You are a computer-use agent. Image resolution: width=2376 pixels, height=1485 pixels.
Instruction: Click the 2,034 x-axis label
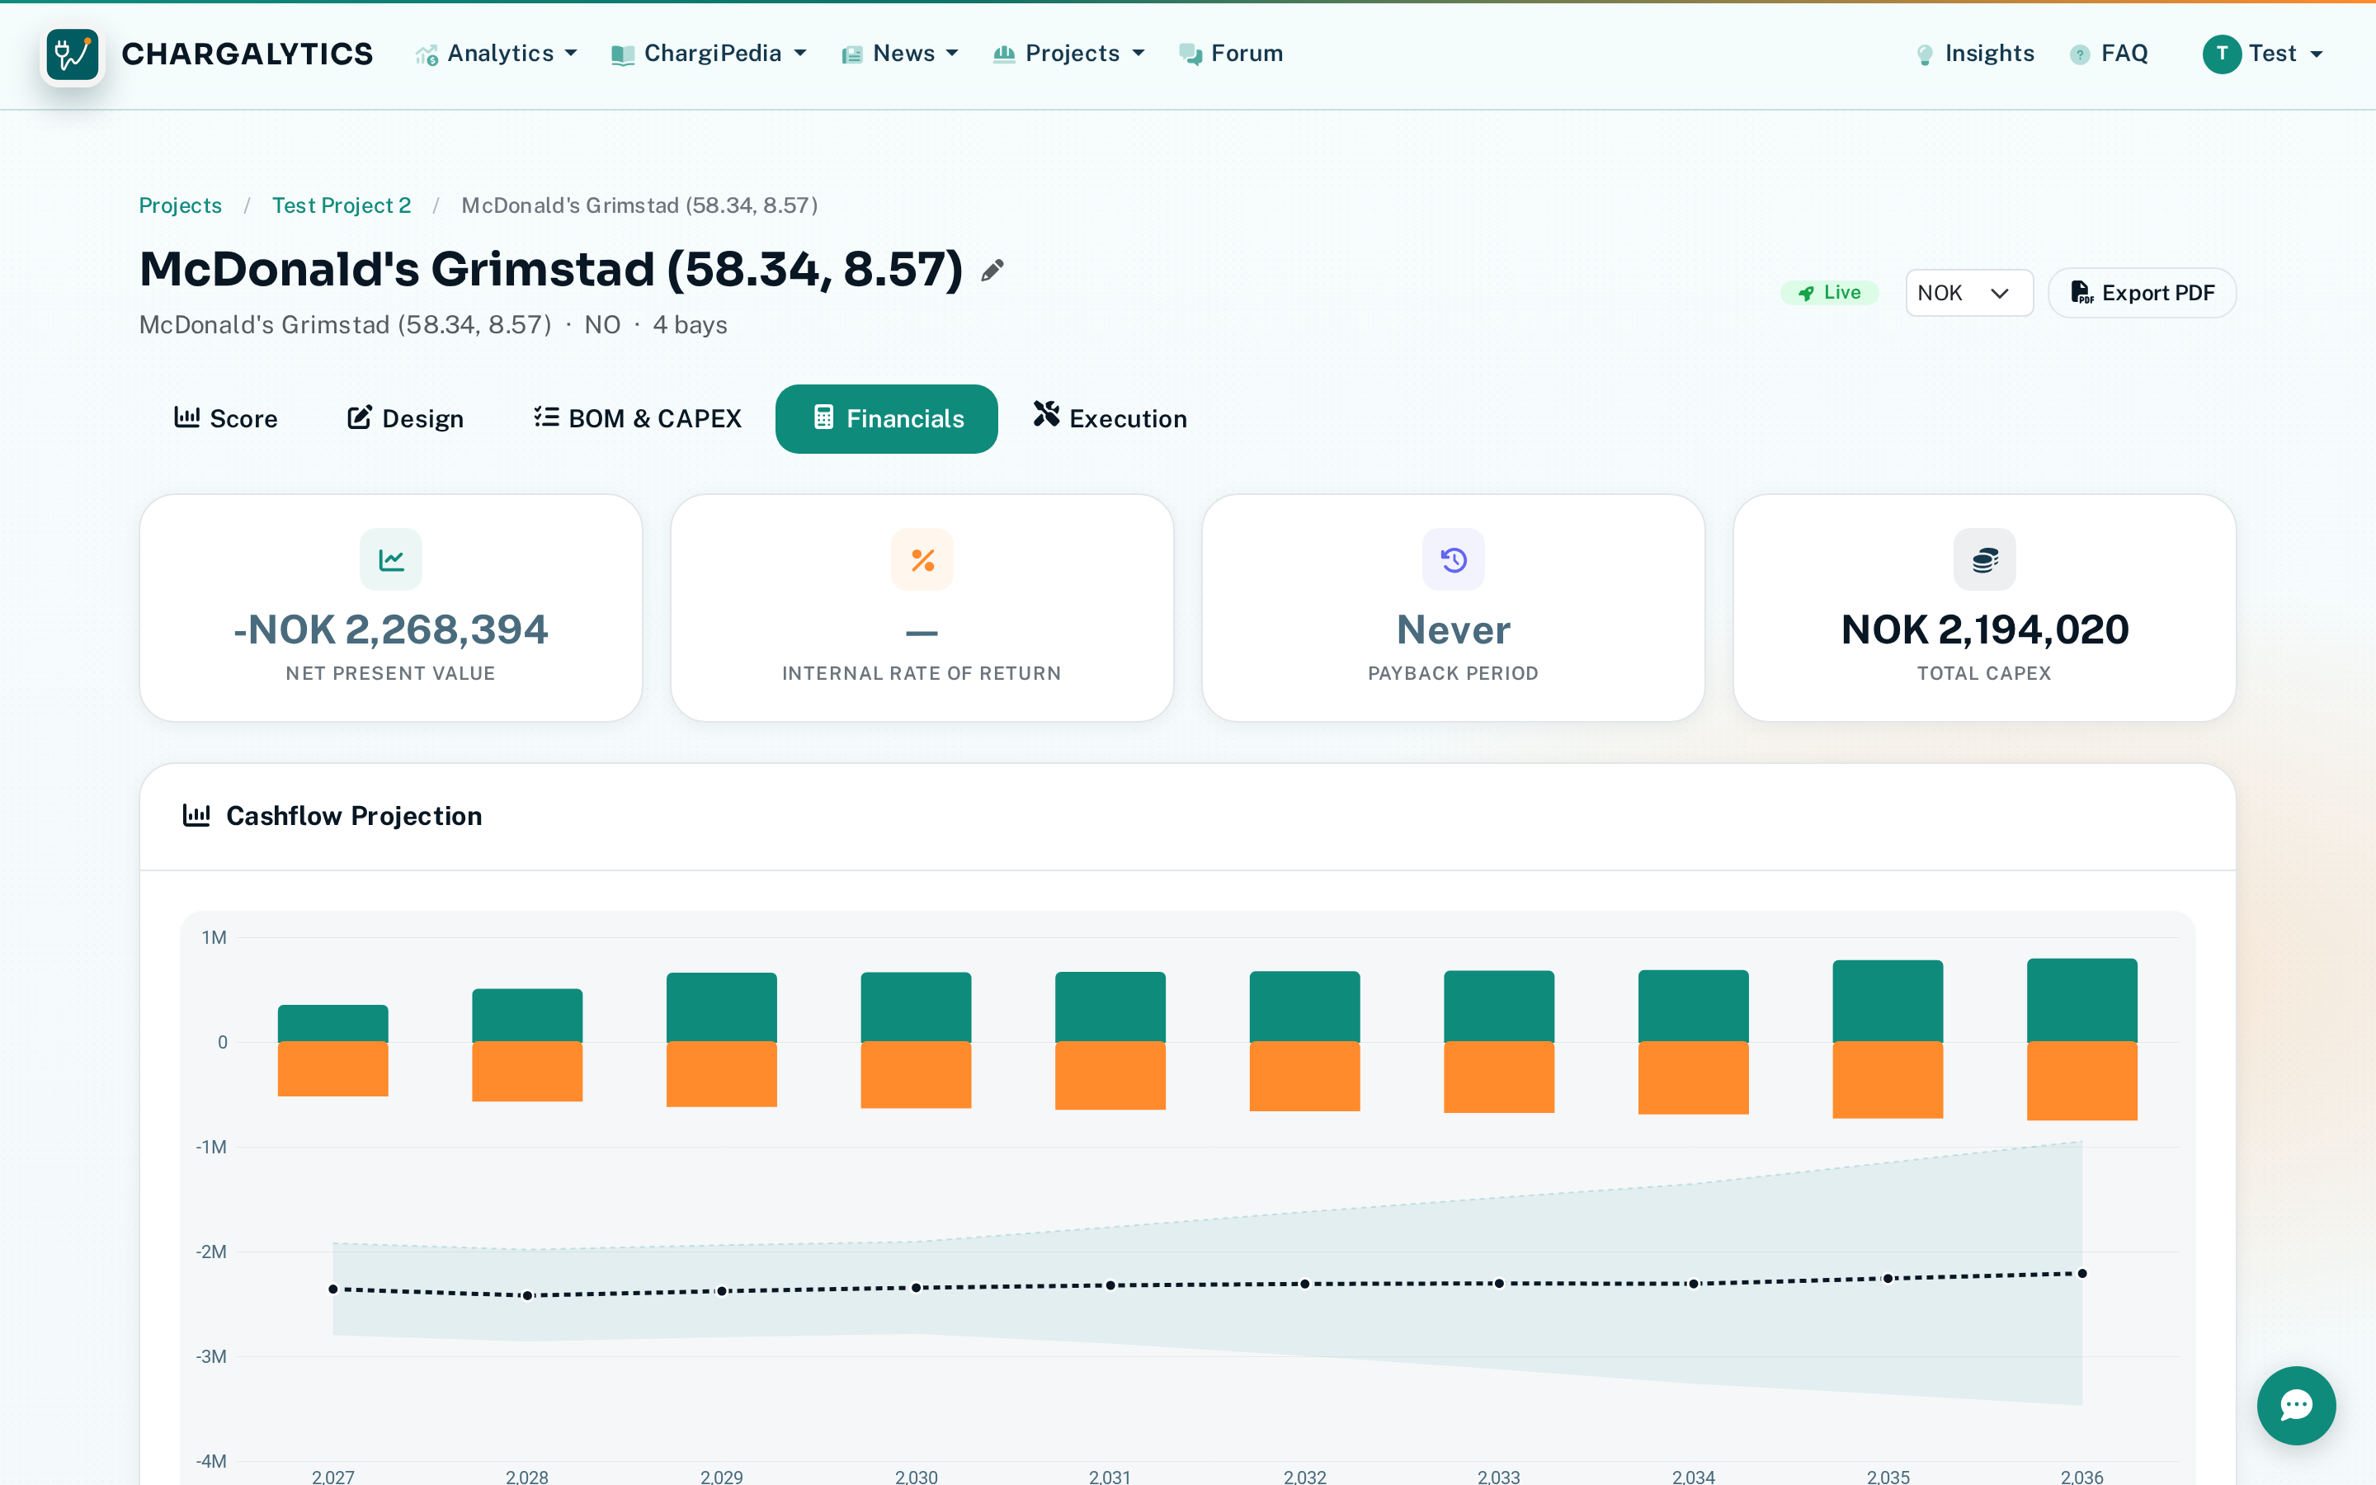[x=1694, y=1476]
